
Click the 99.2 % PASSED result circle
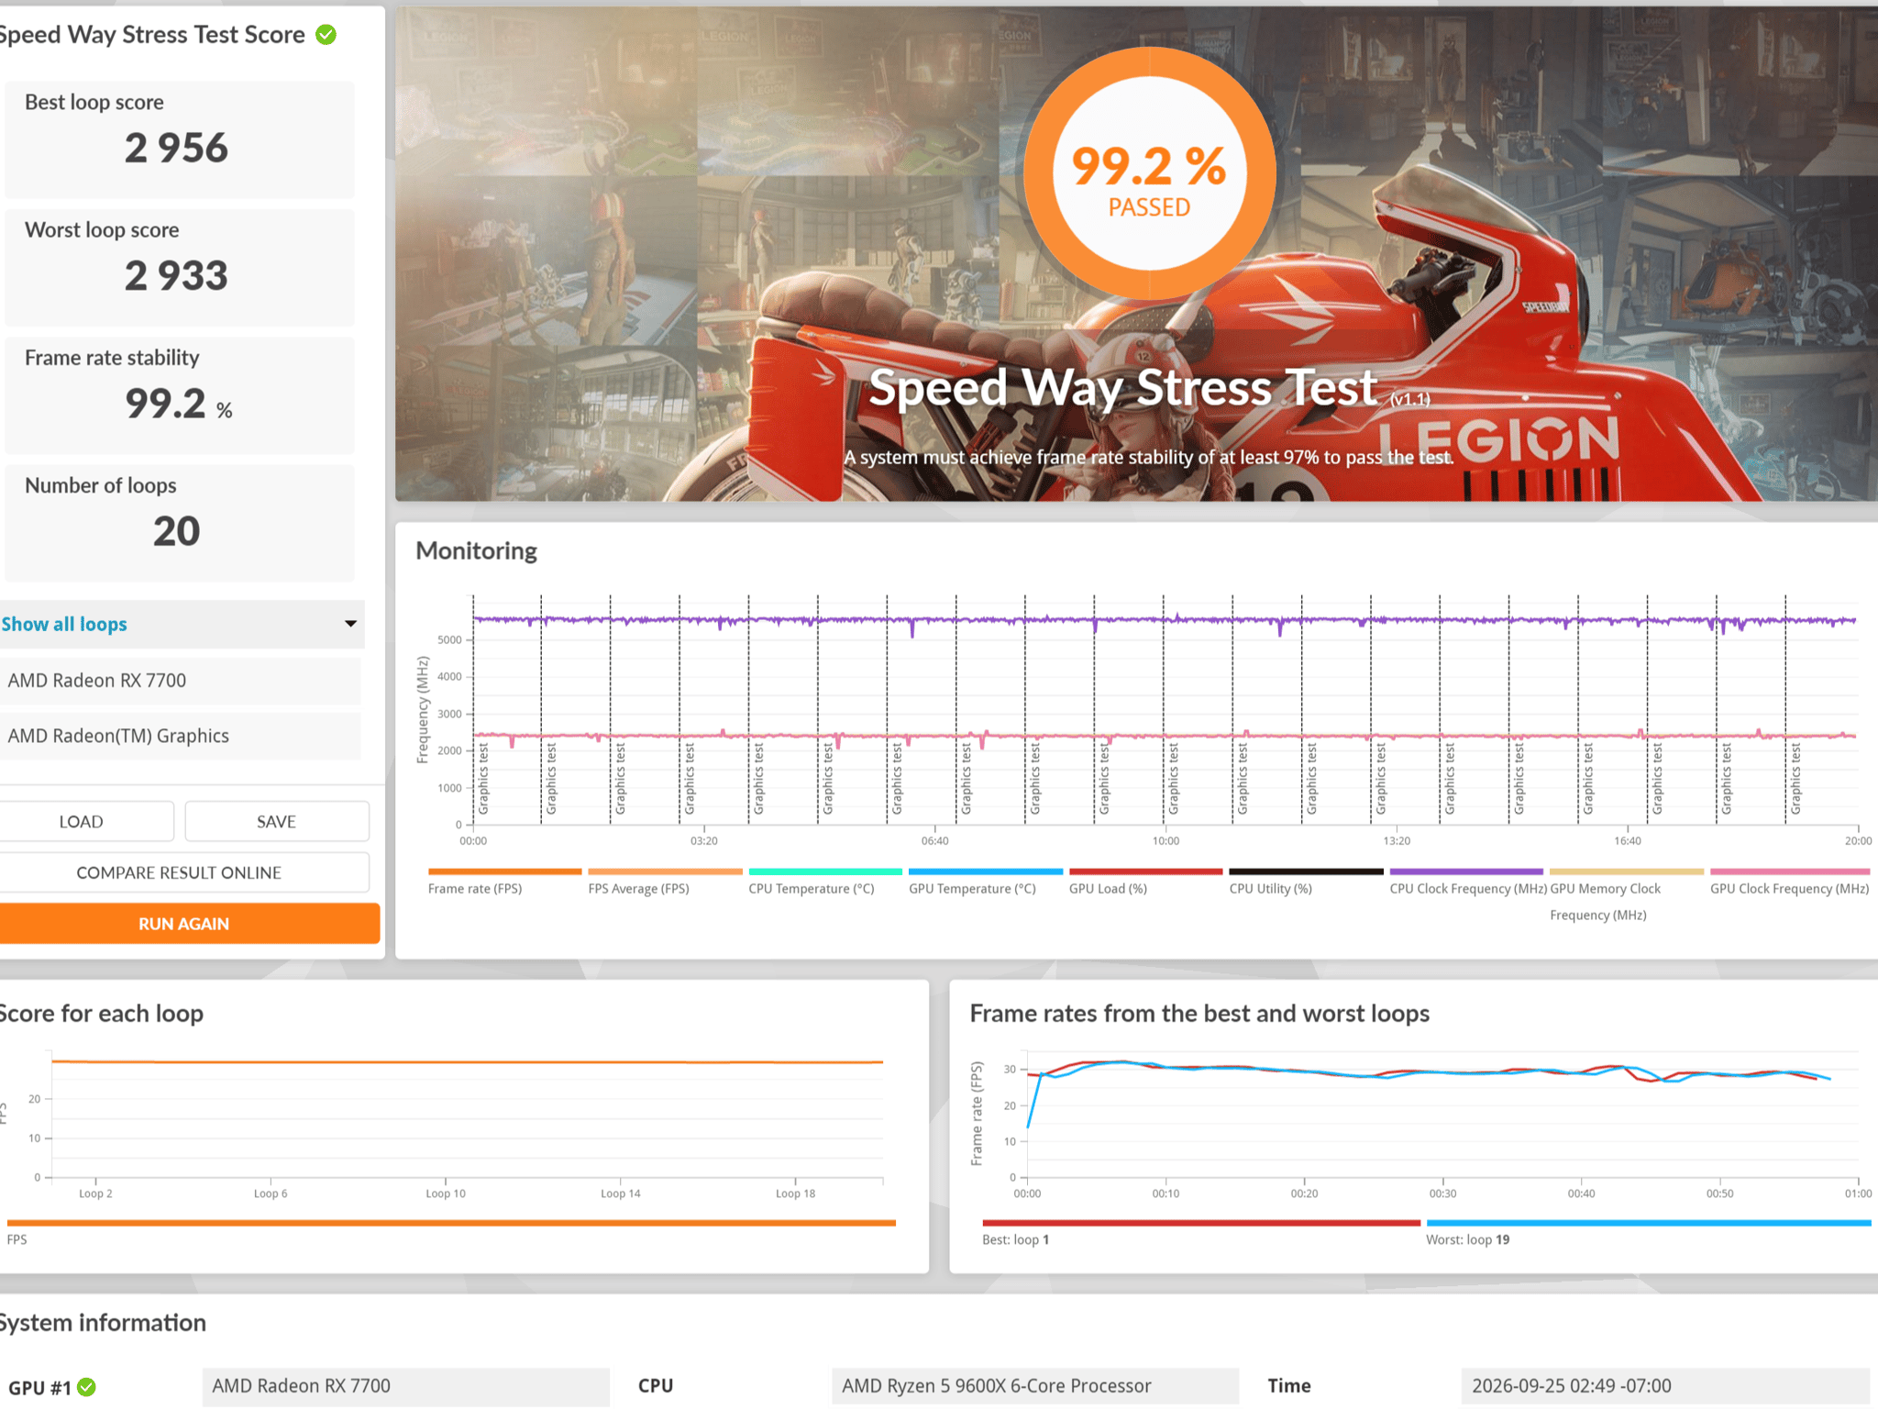pos(1149,172)
